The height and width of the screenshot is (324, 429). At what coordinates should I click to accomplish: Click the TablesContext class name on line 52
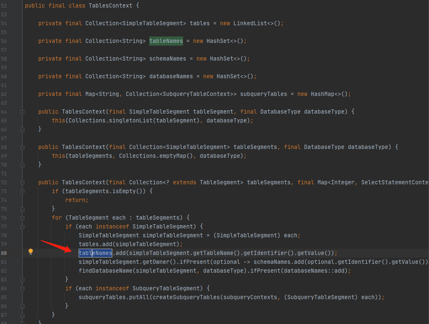pos(111,5)
